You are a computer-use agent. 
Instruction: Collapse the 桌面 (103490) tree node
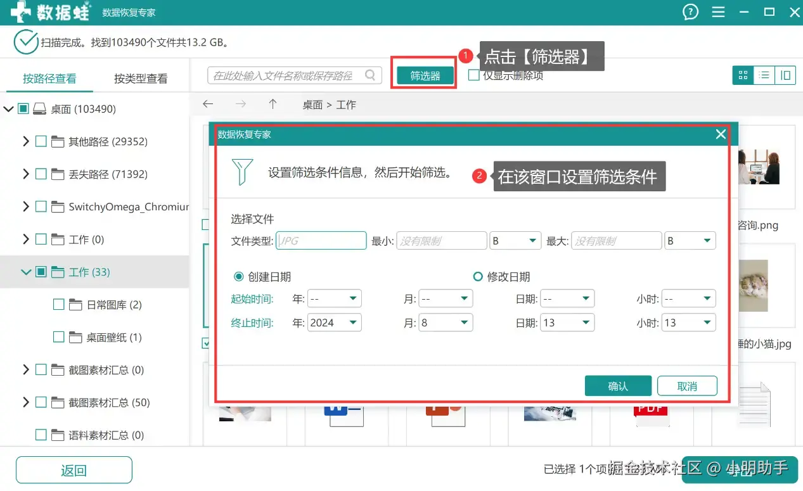pyautogui.click(x=8, y=109)
